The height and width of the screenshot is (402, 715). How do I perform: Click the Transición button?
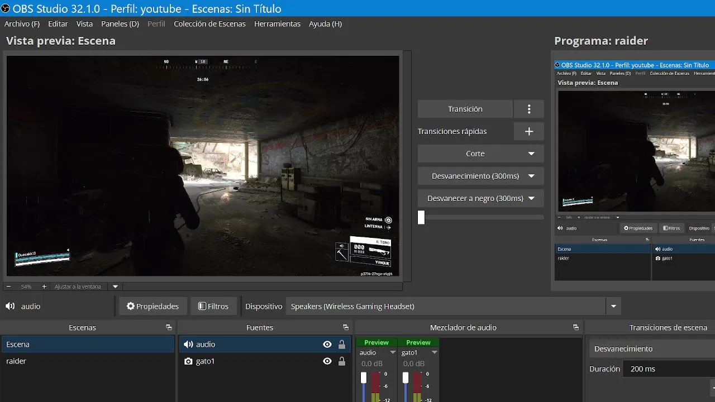(x=465, y=109)
